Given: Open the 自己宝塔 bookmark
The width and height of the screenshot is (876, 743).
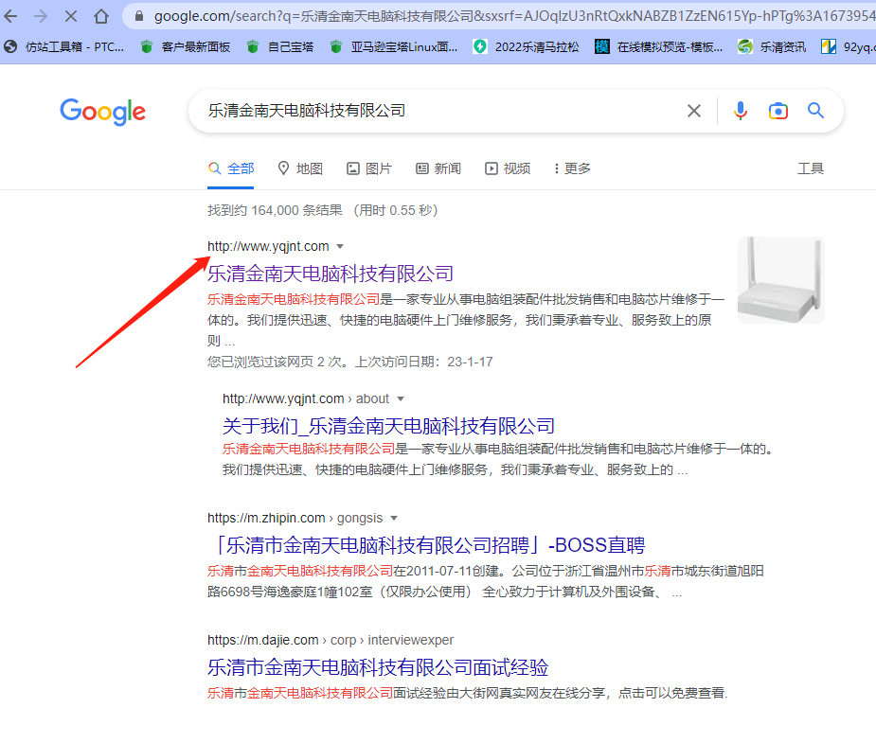Looking at the screenshot, I should tap(280, 47).
